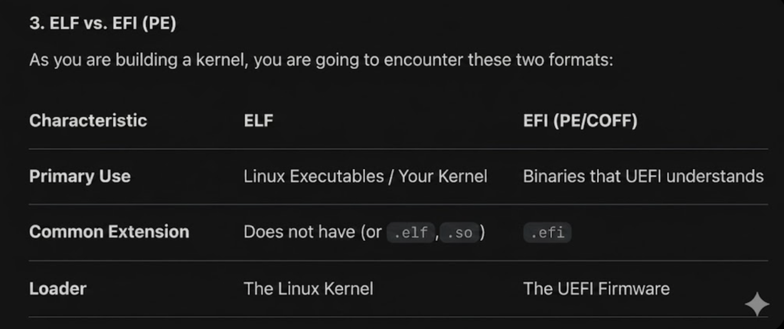Select the 'ELF' column header
784x329 pixels.
coord(258,120)
